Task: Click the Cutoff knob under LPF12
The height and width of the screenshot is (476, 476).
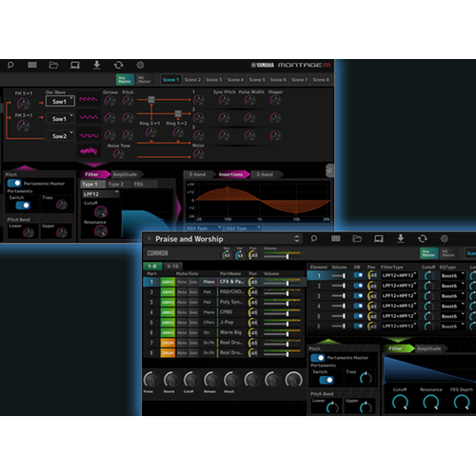Action: pos(101,212)
